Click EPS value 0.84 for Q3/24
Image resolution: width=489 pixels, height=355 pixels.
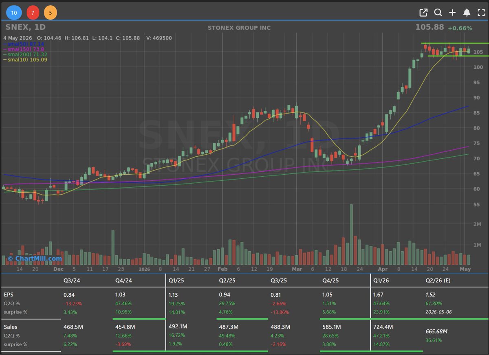pyautogui.click(x=69, y=295)
